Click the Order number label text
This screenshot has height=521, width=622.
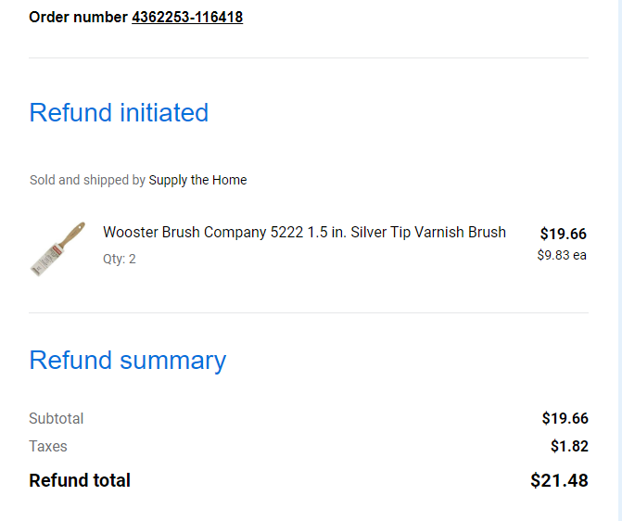(78, 17)
